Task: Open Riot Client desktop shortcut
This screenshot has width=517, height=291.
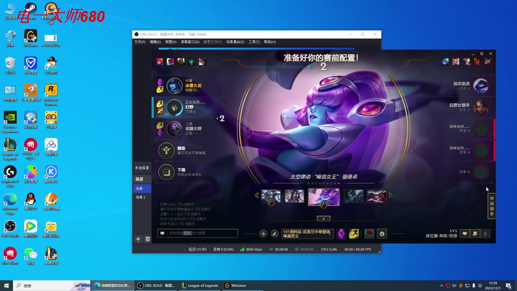Action: pos(10,256)
